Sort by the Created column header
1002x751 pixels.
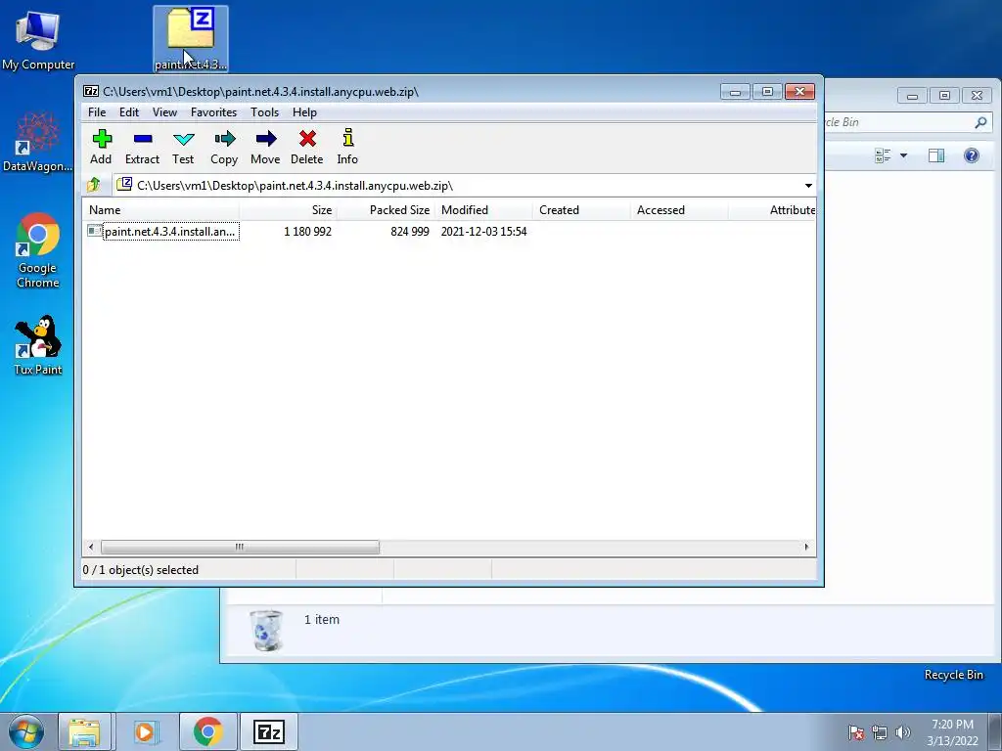pyautogui.click(x=581, y=210)
